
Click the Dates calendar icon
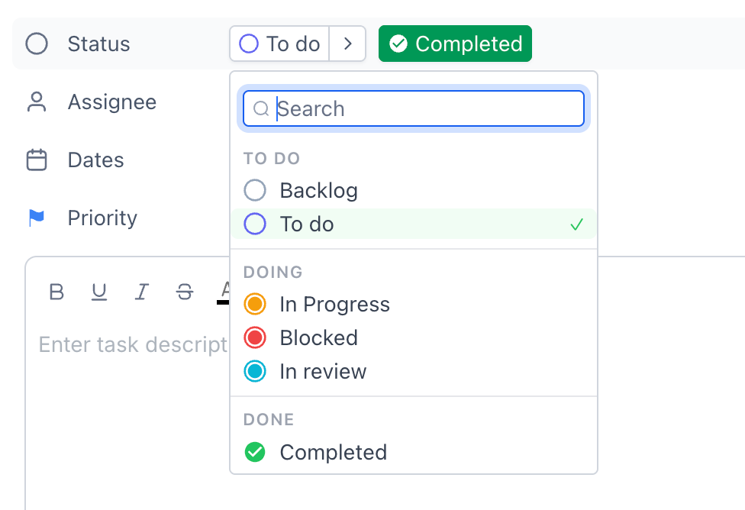click(x=37, y=160)
